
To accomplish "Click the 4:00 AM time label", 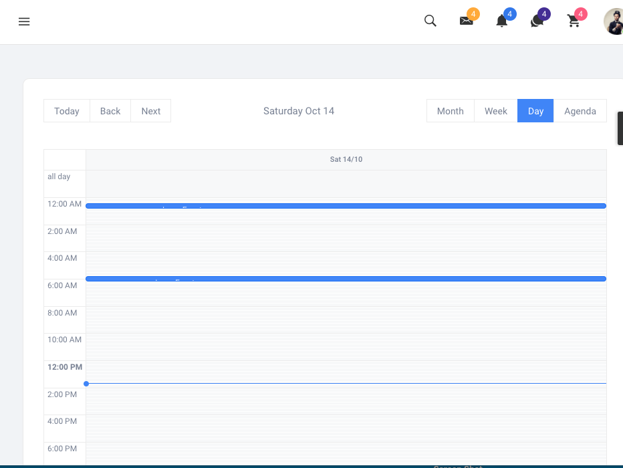I will pos(62,258).
